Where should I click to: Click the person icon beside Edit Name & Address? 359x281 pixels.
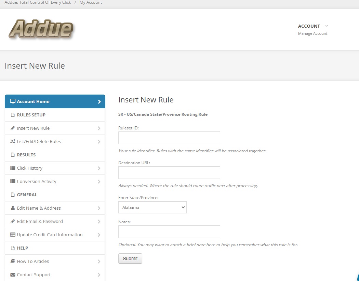(13, 208)
